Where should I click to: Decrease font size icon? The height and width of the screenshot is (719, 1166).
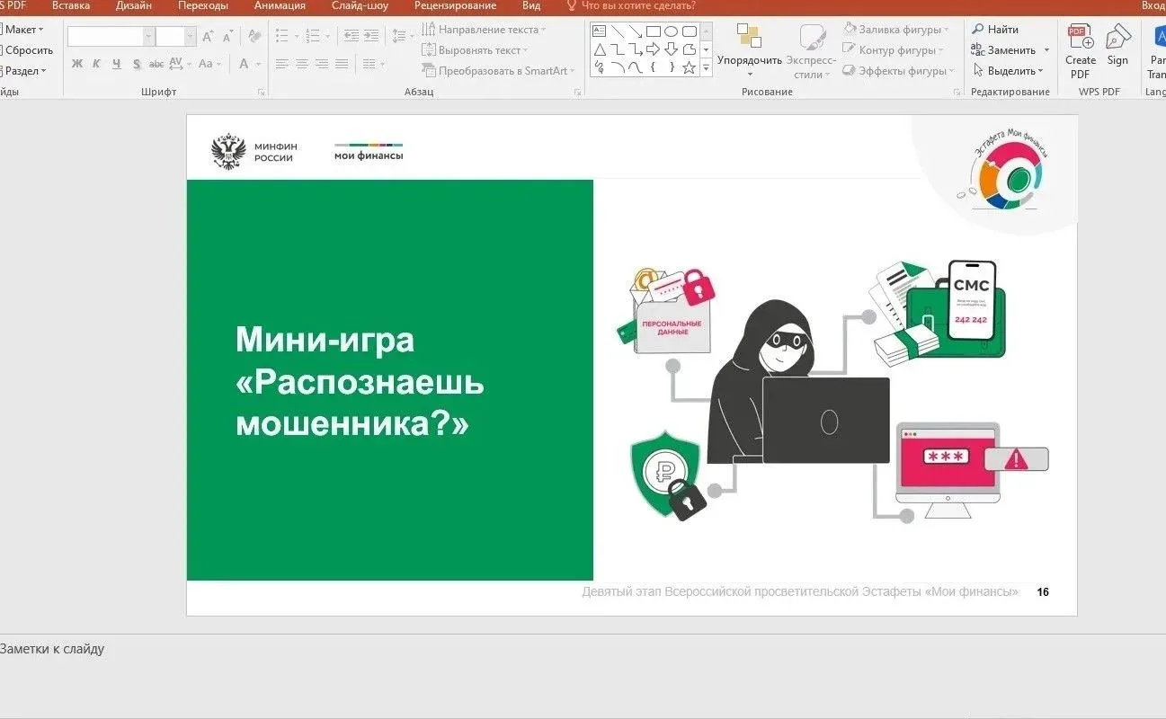(227, 37)
